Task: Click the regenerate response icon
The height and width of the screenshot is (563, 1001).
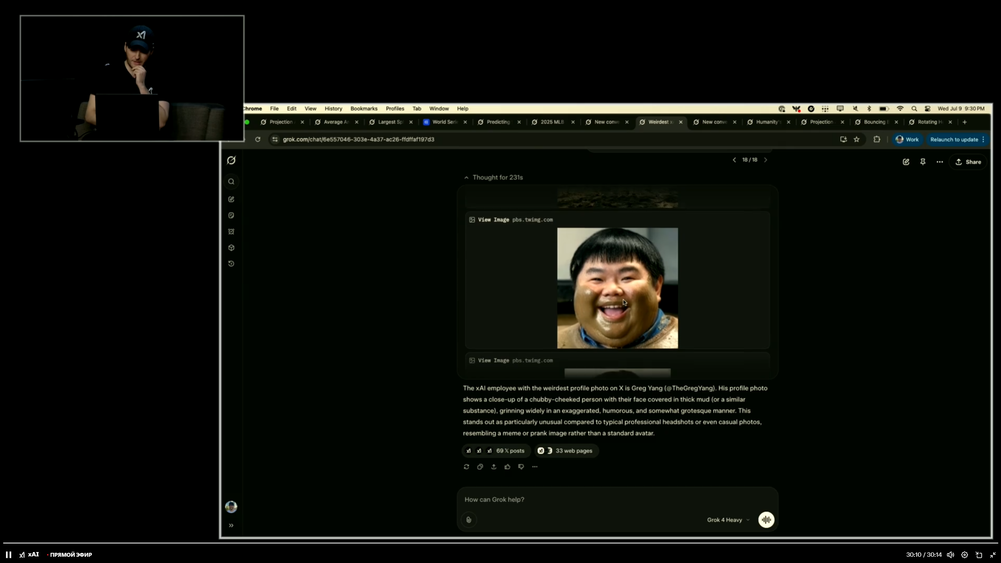Action: point(466,467)
